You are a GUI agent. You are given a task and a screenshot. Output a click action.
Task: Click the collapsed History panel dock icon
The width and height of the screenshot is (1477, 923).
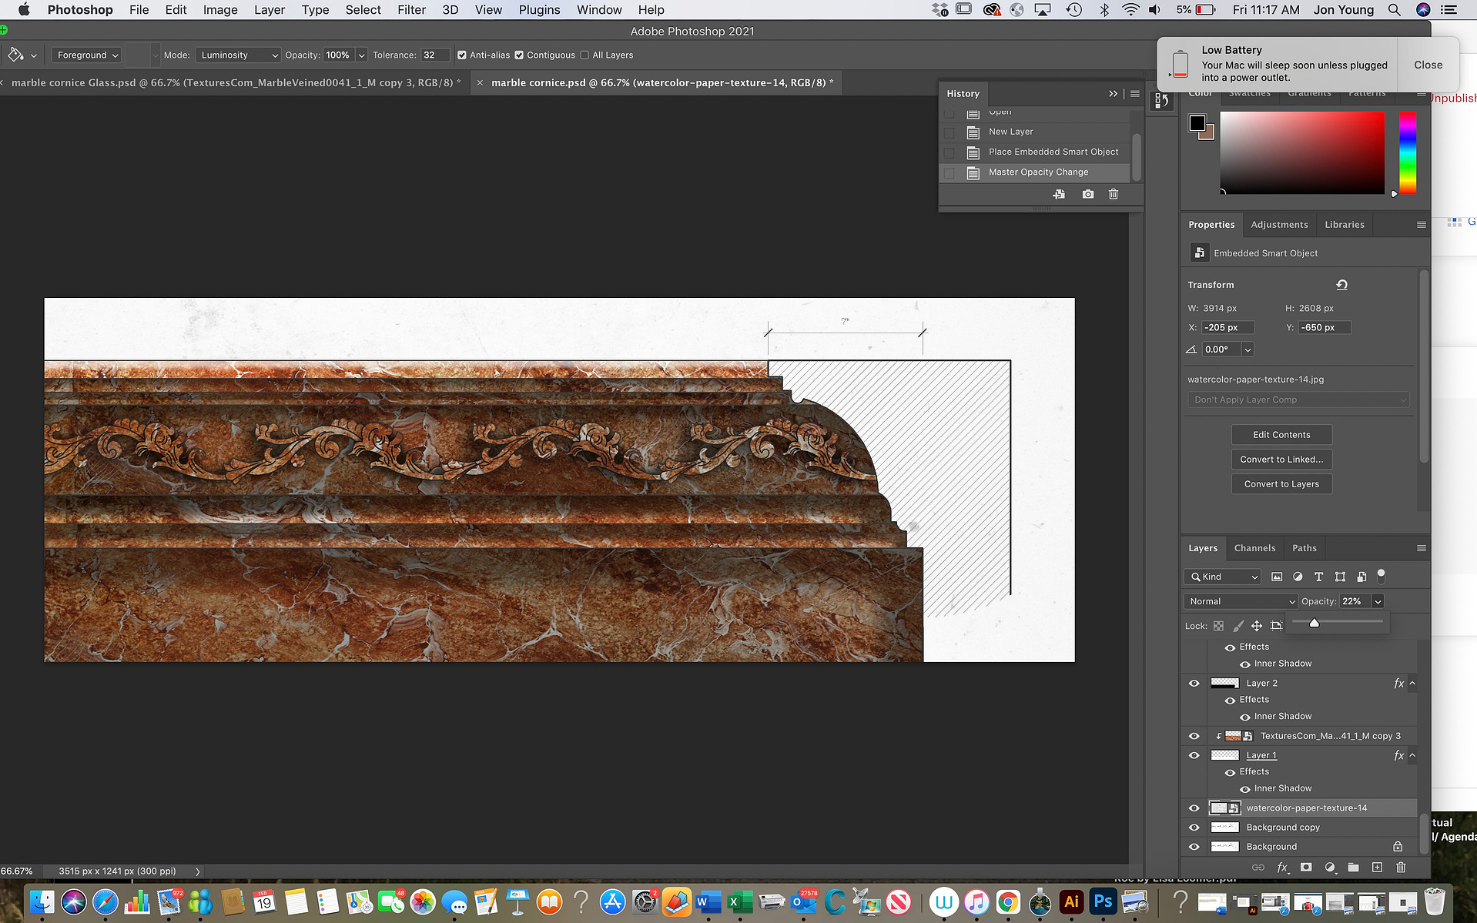[x=1161, y=101]
